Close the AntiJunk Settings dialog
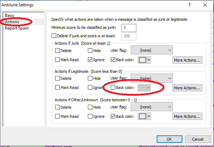The height and width of the screenshot is (147, 214). coord(205,5)
